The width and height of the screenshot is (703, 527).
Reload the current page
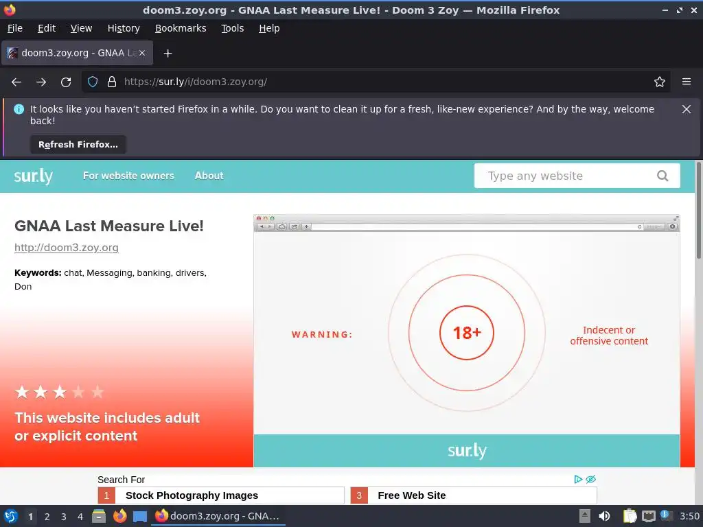pyautogui.click(x=66, y=82)
